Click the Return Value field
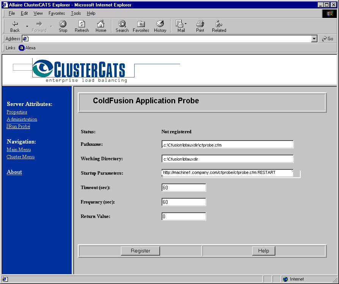 pyautogui.click(x=184, y=216)
